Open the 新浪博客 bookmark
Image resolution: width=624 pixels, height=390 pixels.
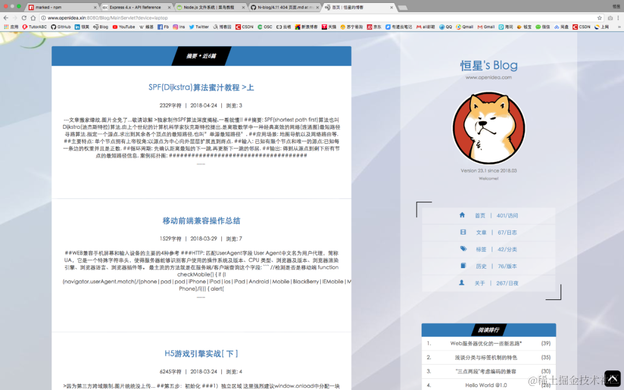pos(306,27)
